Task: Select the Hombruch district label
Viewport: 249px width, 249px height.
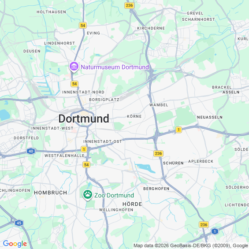Action: click(51, 193)
